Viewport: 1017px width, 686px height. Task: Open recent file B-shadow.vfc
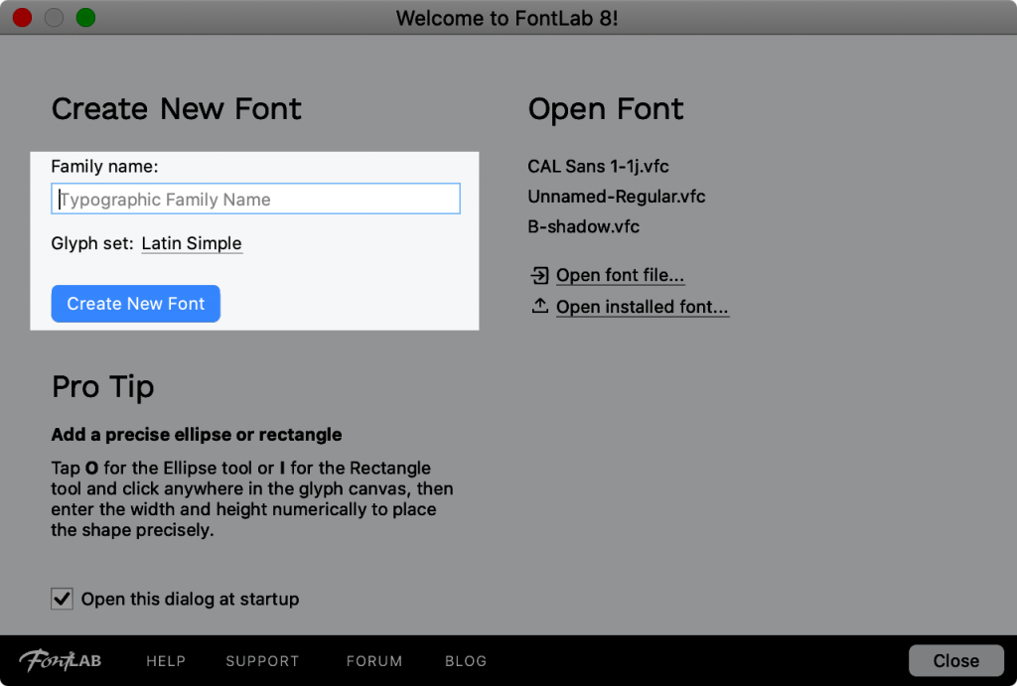(x=583, y=226)
